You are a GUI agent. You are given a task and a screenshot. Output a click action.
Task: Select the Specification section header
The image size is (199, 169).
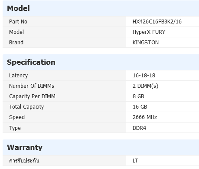coord(31,62)
